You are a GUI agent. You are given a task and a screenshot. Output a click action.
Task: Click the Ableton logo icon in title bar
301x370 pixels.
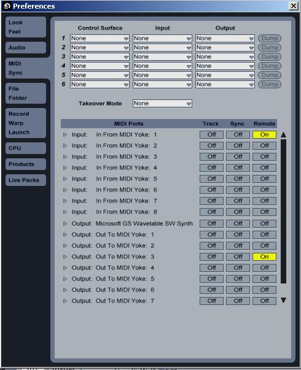click(x=7, y=6)
